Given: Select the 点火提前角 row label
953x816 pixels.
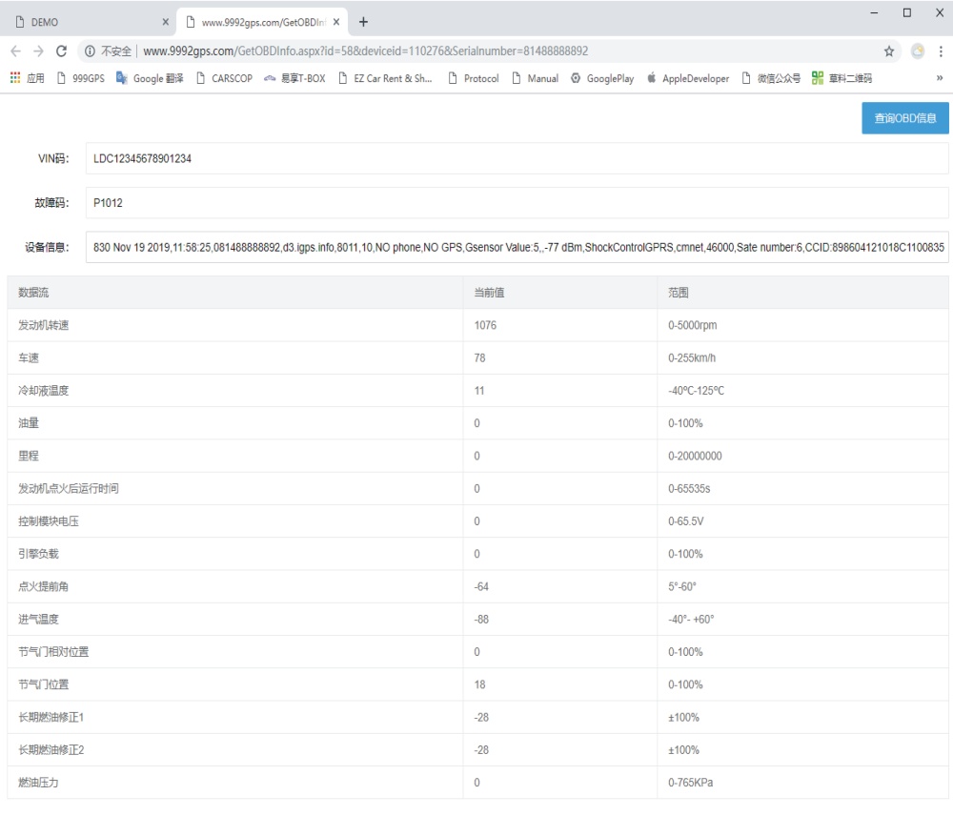Looking at the screenshot, I should tap(44, 587).
